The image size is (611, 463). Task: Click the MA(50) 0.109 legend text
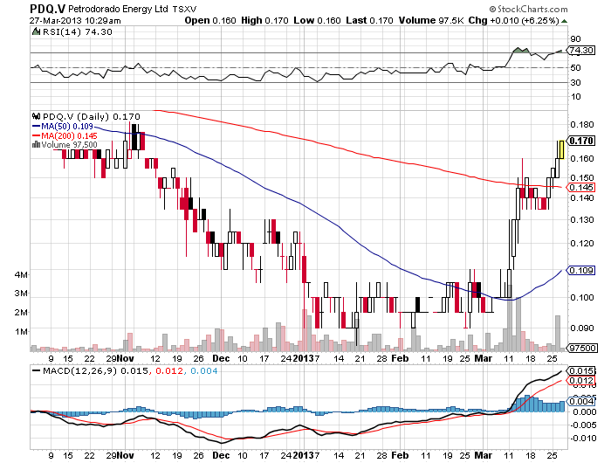[67, 127]
